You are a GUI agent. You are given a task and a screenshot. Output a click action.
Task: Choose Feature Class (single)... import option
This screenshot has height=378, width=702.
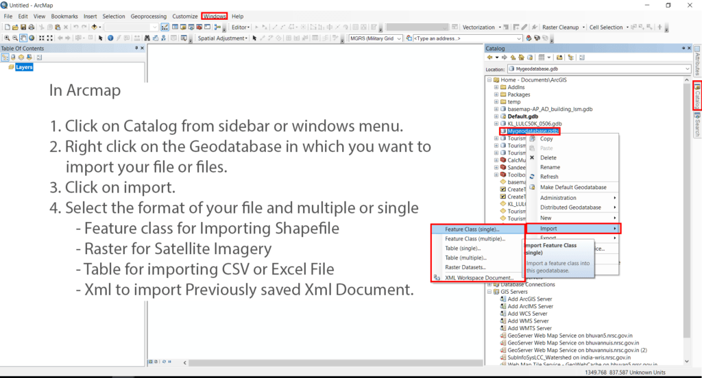(x=478, y=229)
